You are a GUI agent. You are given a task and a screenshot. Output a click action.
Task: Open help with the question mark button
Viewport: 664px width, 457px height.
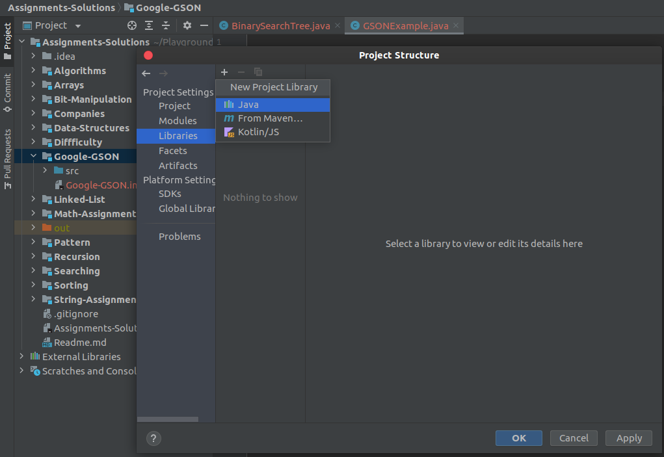point(153,438)
